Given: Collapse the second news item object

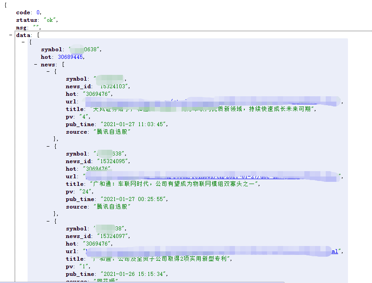Looking at the screenshot, I should pyautogui.click(x=49, y=146).
